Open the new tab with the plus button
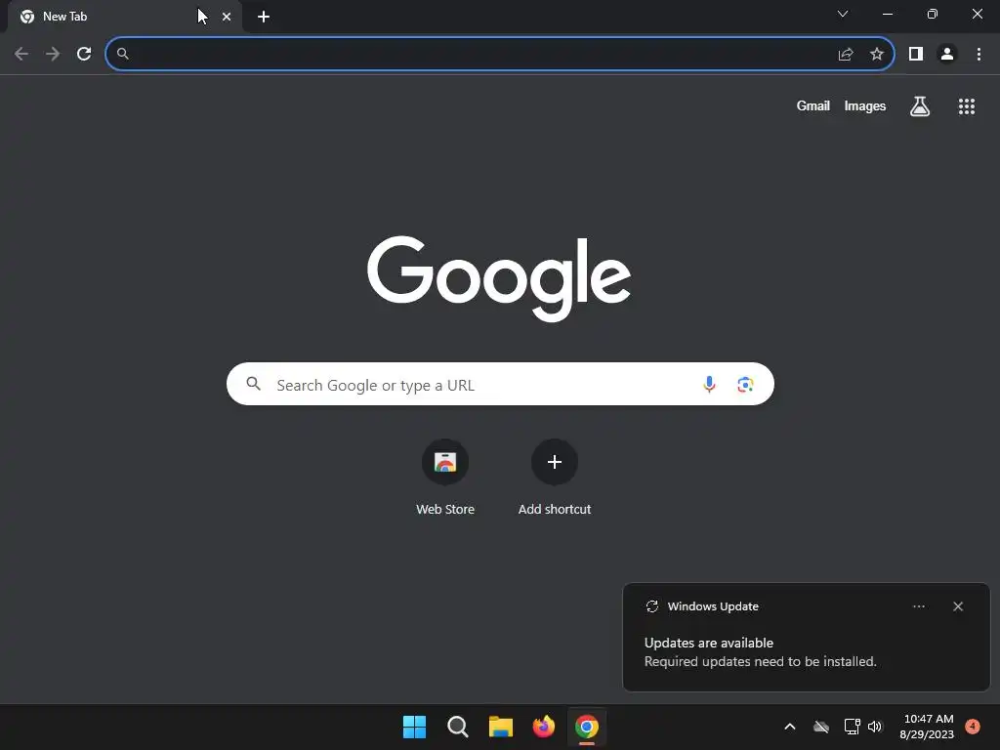Image resolution: width=1000 pixels, height=750 pixels. tap(264, 17)
